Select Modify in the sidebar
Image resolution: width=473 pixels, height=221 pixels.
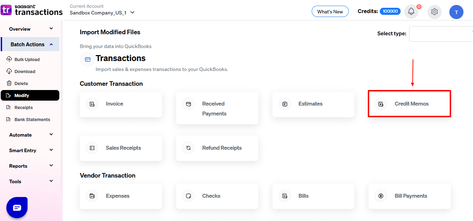[x=30, y=95]
